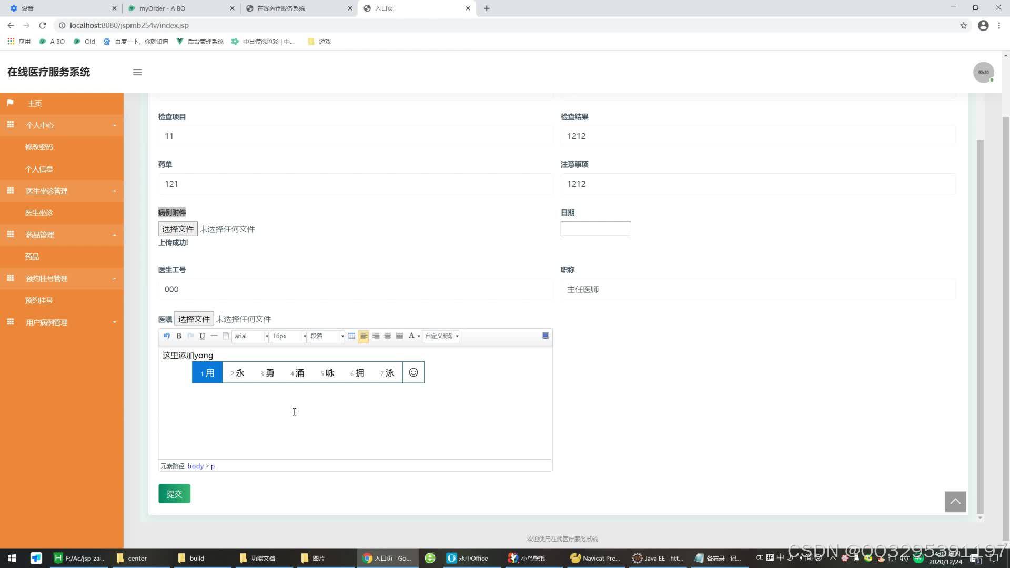Click 选择文件 next to 医嘱
Image resolution: width=1010 pixels, height=568 pixels.
click(194, 319)
